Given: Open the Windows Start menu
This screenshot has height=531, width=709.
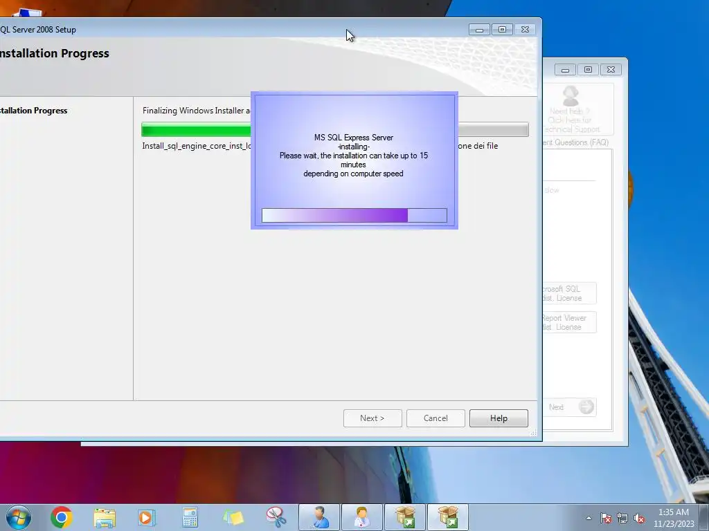Looking at the screenshot, I should [19, 517].
